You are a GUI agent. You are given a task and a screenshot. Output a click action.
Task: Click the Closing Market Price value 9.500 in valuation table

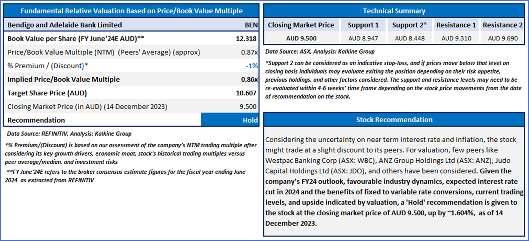(x=248, y=107)
